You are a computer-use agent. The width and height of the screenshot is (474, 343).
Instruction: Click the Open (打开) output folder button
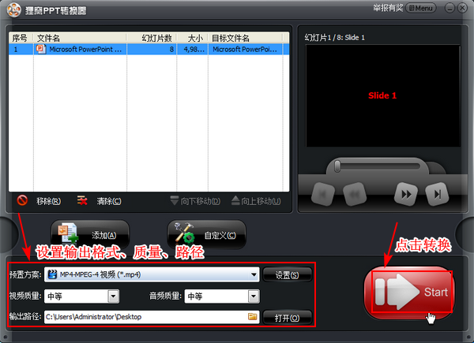pos(288,317)
